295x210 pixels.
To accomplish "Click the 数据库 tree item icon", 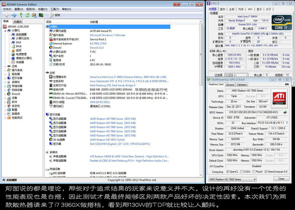I will (x=9, y=114).
